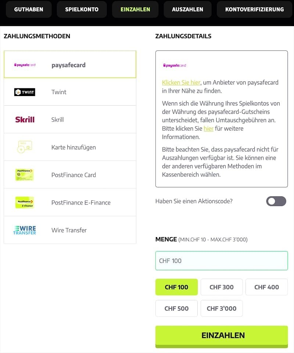Select the Twint logo icon
Image resolution: width=294 pixels, height=353 pixels.
(24, 92)
